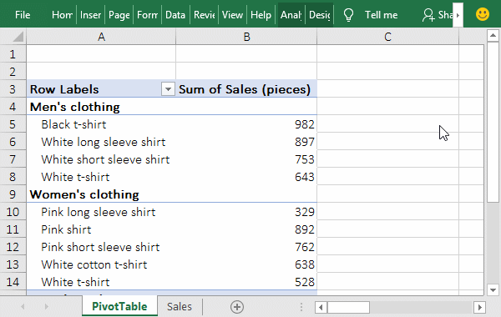Viewport: 501px width, 317px height.
Task: Open the File tab
Action: (x=23, y=15)
